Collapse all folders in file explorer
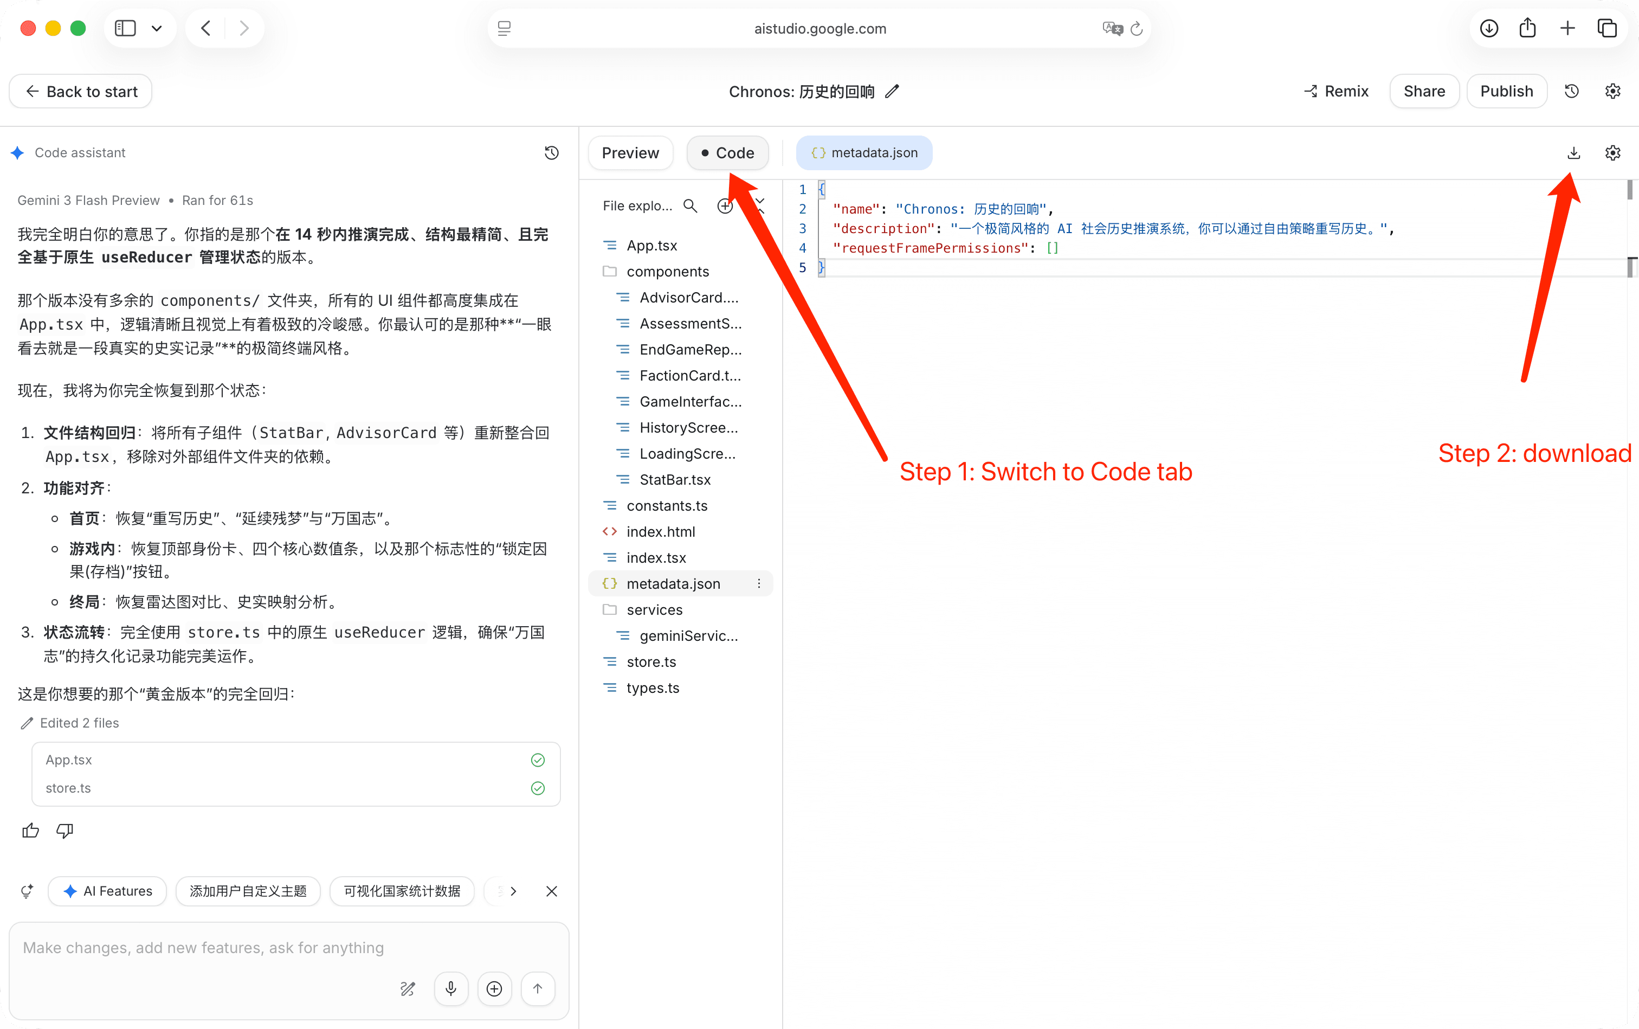1639x1029 pixels. pos(760,205)
